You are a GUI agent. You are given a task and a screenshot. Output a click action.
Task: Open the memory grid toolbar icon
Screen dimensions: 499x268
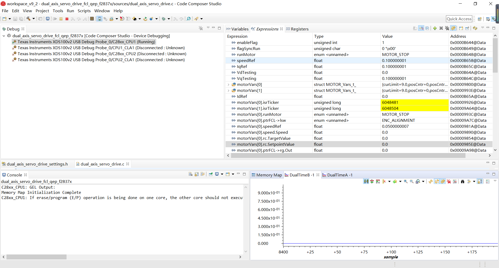coord(92,19)
